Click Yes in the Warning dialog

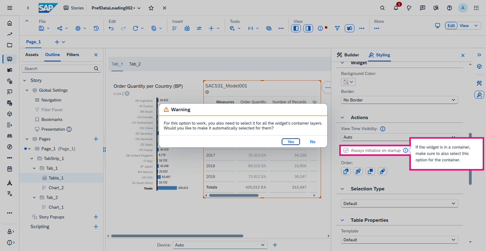[291, 142]
